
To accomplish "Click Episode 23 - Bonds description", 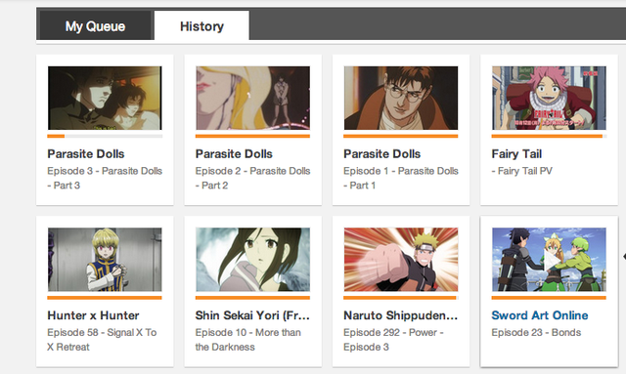I will (x=536, y=333).
